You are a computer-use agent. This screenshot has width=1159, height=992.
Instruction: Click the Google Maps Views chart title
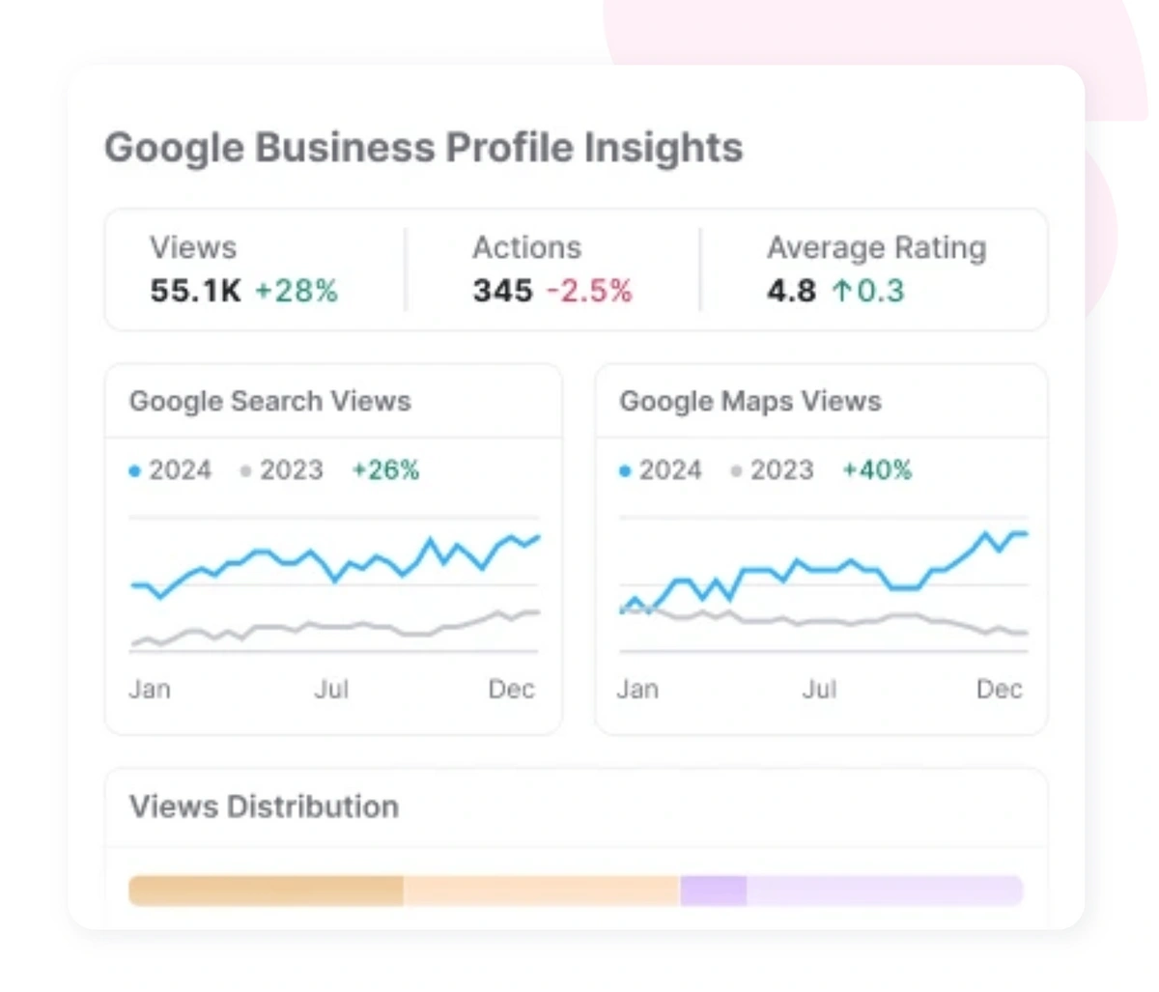point(750,401)
